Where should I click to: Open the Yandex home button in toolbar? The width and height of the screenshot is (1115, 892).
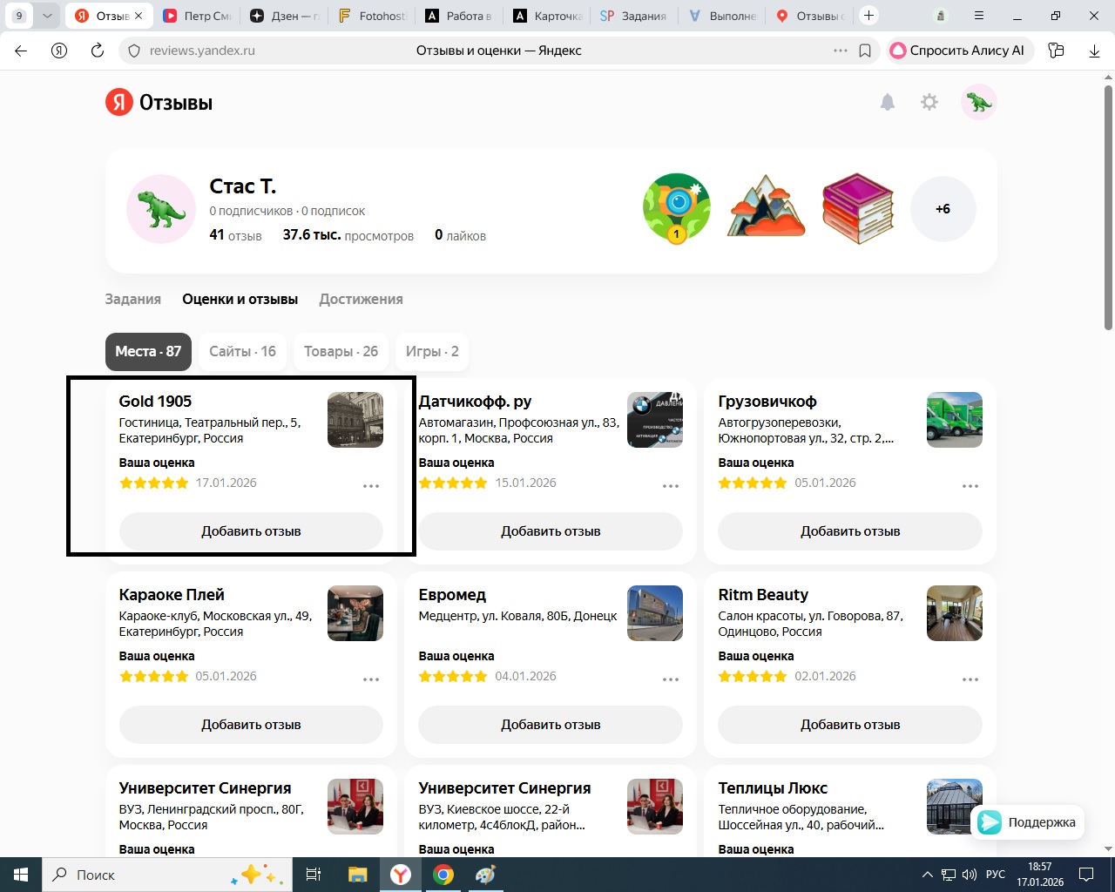tap(59, 51)
